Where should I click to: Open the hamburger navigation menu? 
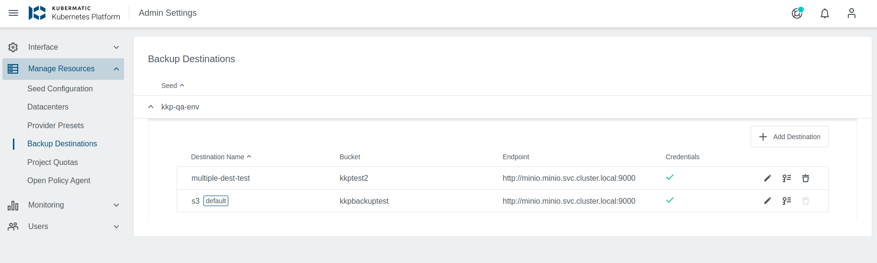coord(13,13)
